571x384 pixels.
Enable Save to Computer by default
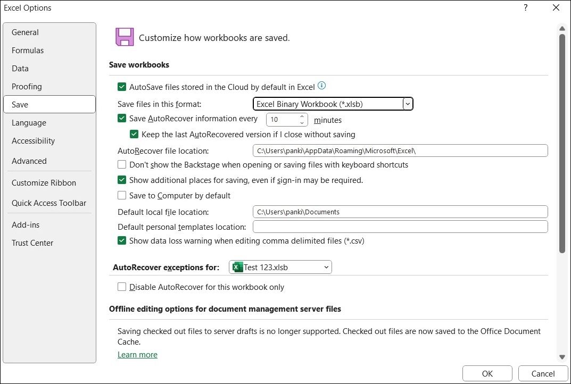pyautogui.click(x=122, y=196)
